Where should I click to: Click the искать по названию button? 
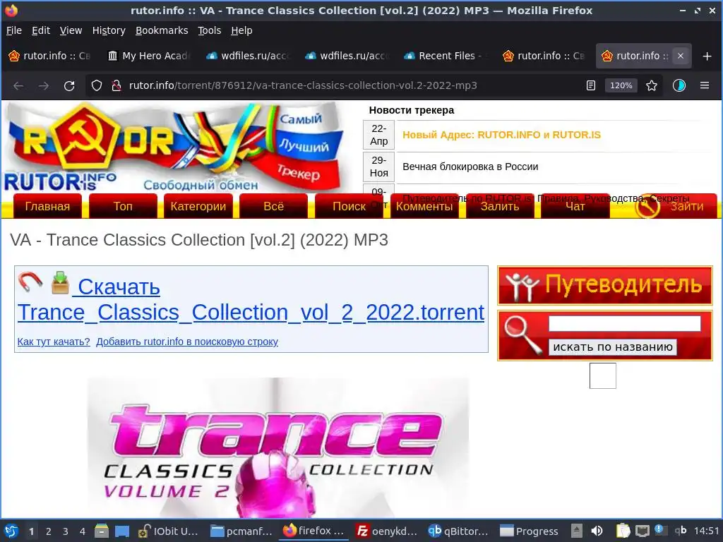click(612, 347)
